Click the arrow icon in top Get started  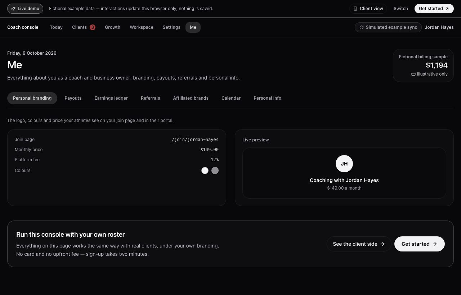point(447,9)
